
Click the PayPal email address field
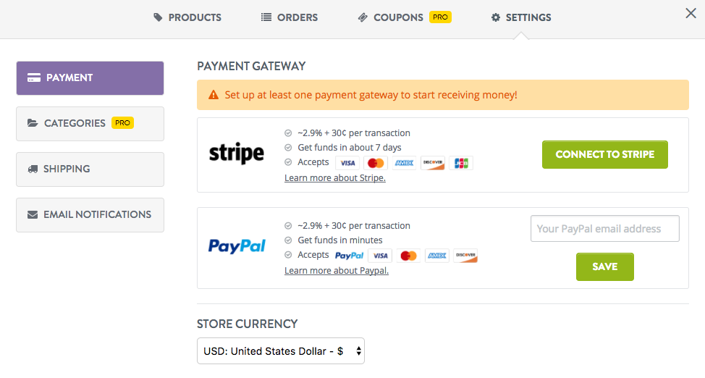coord(604,229)
